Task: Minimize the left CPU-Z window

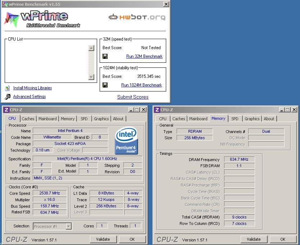Action: tap(131, 110)
